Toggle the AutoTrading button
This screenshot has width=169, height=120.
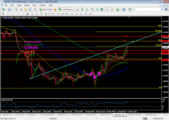click(66, 9)
